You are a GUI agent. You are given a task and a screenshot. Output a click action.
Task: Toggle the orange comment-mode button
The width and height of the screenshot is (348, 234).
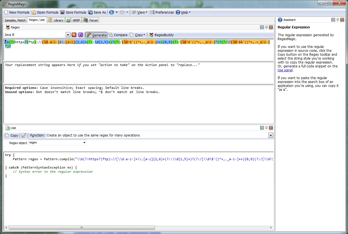74,35
